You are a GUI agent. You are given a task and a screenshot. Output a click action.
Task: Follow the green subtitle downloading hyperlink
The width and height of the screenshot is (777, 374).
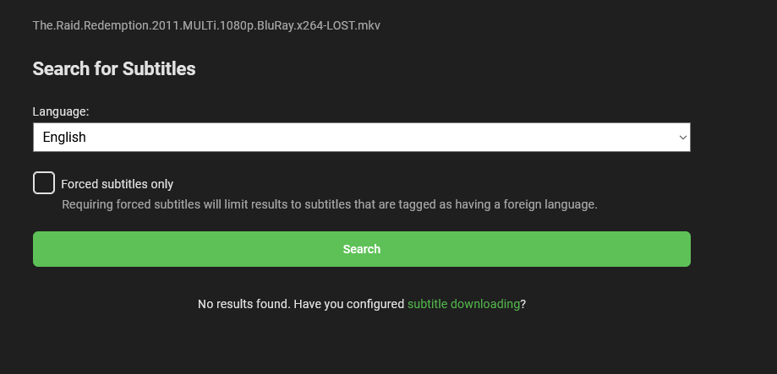pyautogui.click(x=463, y=304)
